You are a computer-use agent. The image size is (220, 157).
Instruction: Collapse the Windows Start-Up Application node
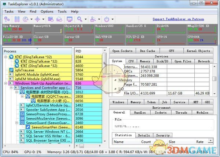(x=5, y=83)
